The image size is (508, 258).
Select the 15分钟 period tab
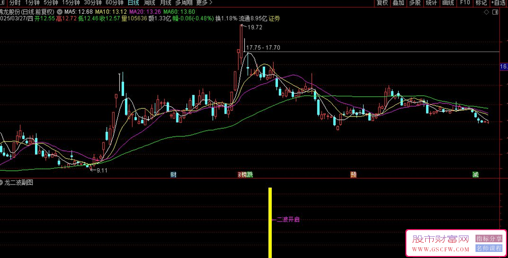click(x=71, y=3)
